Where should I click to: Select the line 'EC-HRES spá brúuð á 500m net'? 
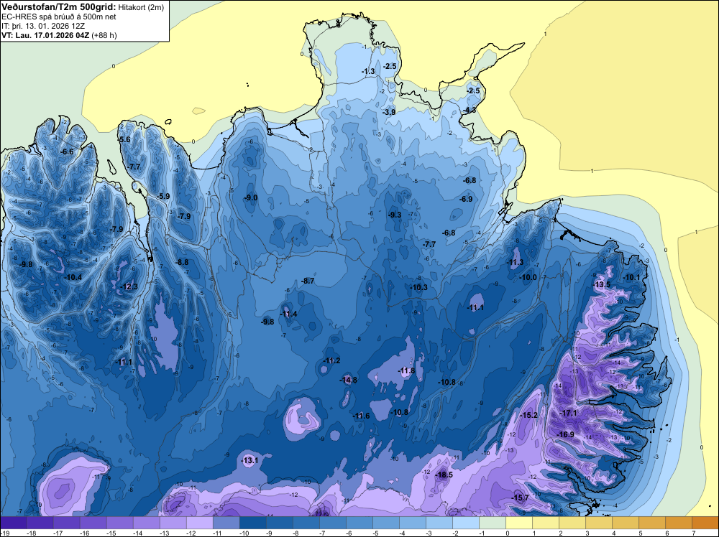pyautogui.click(x=59, y=17)
